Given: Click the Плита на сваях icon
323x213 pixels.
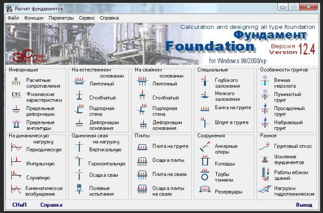Looking at the screenshot, I should 142,175.
